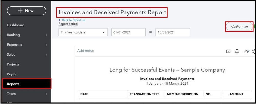The width and height of the screenshot is (256, 104).
Task: Click the company name title text
Action: click(167, 70)
